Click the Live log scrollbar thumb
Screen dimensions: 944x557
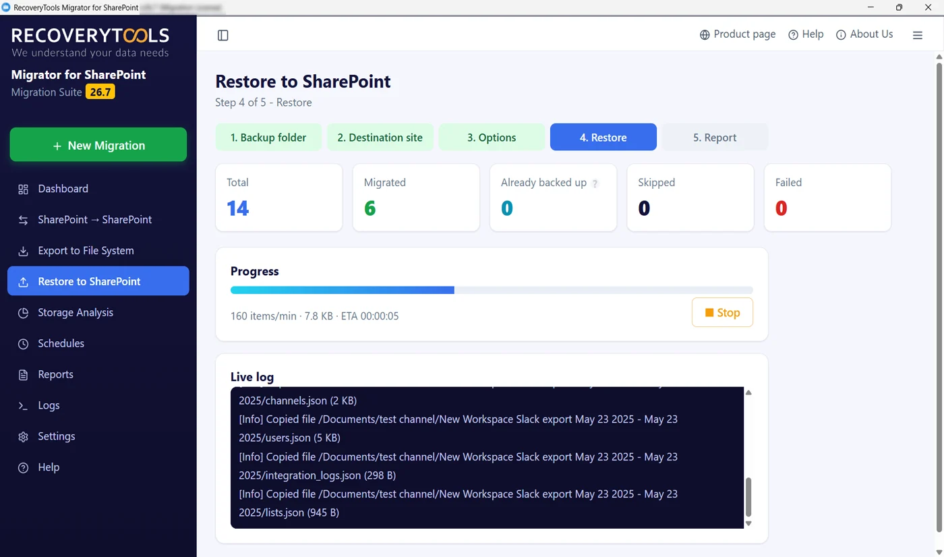(x=748, y=497)
